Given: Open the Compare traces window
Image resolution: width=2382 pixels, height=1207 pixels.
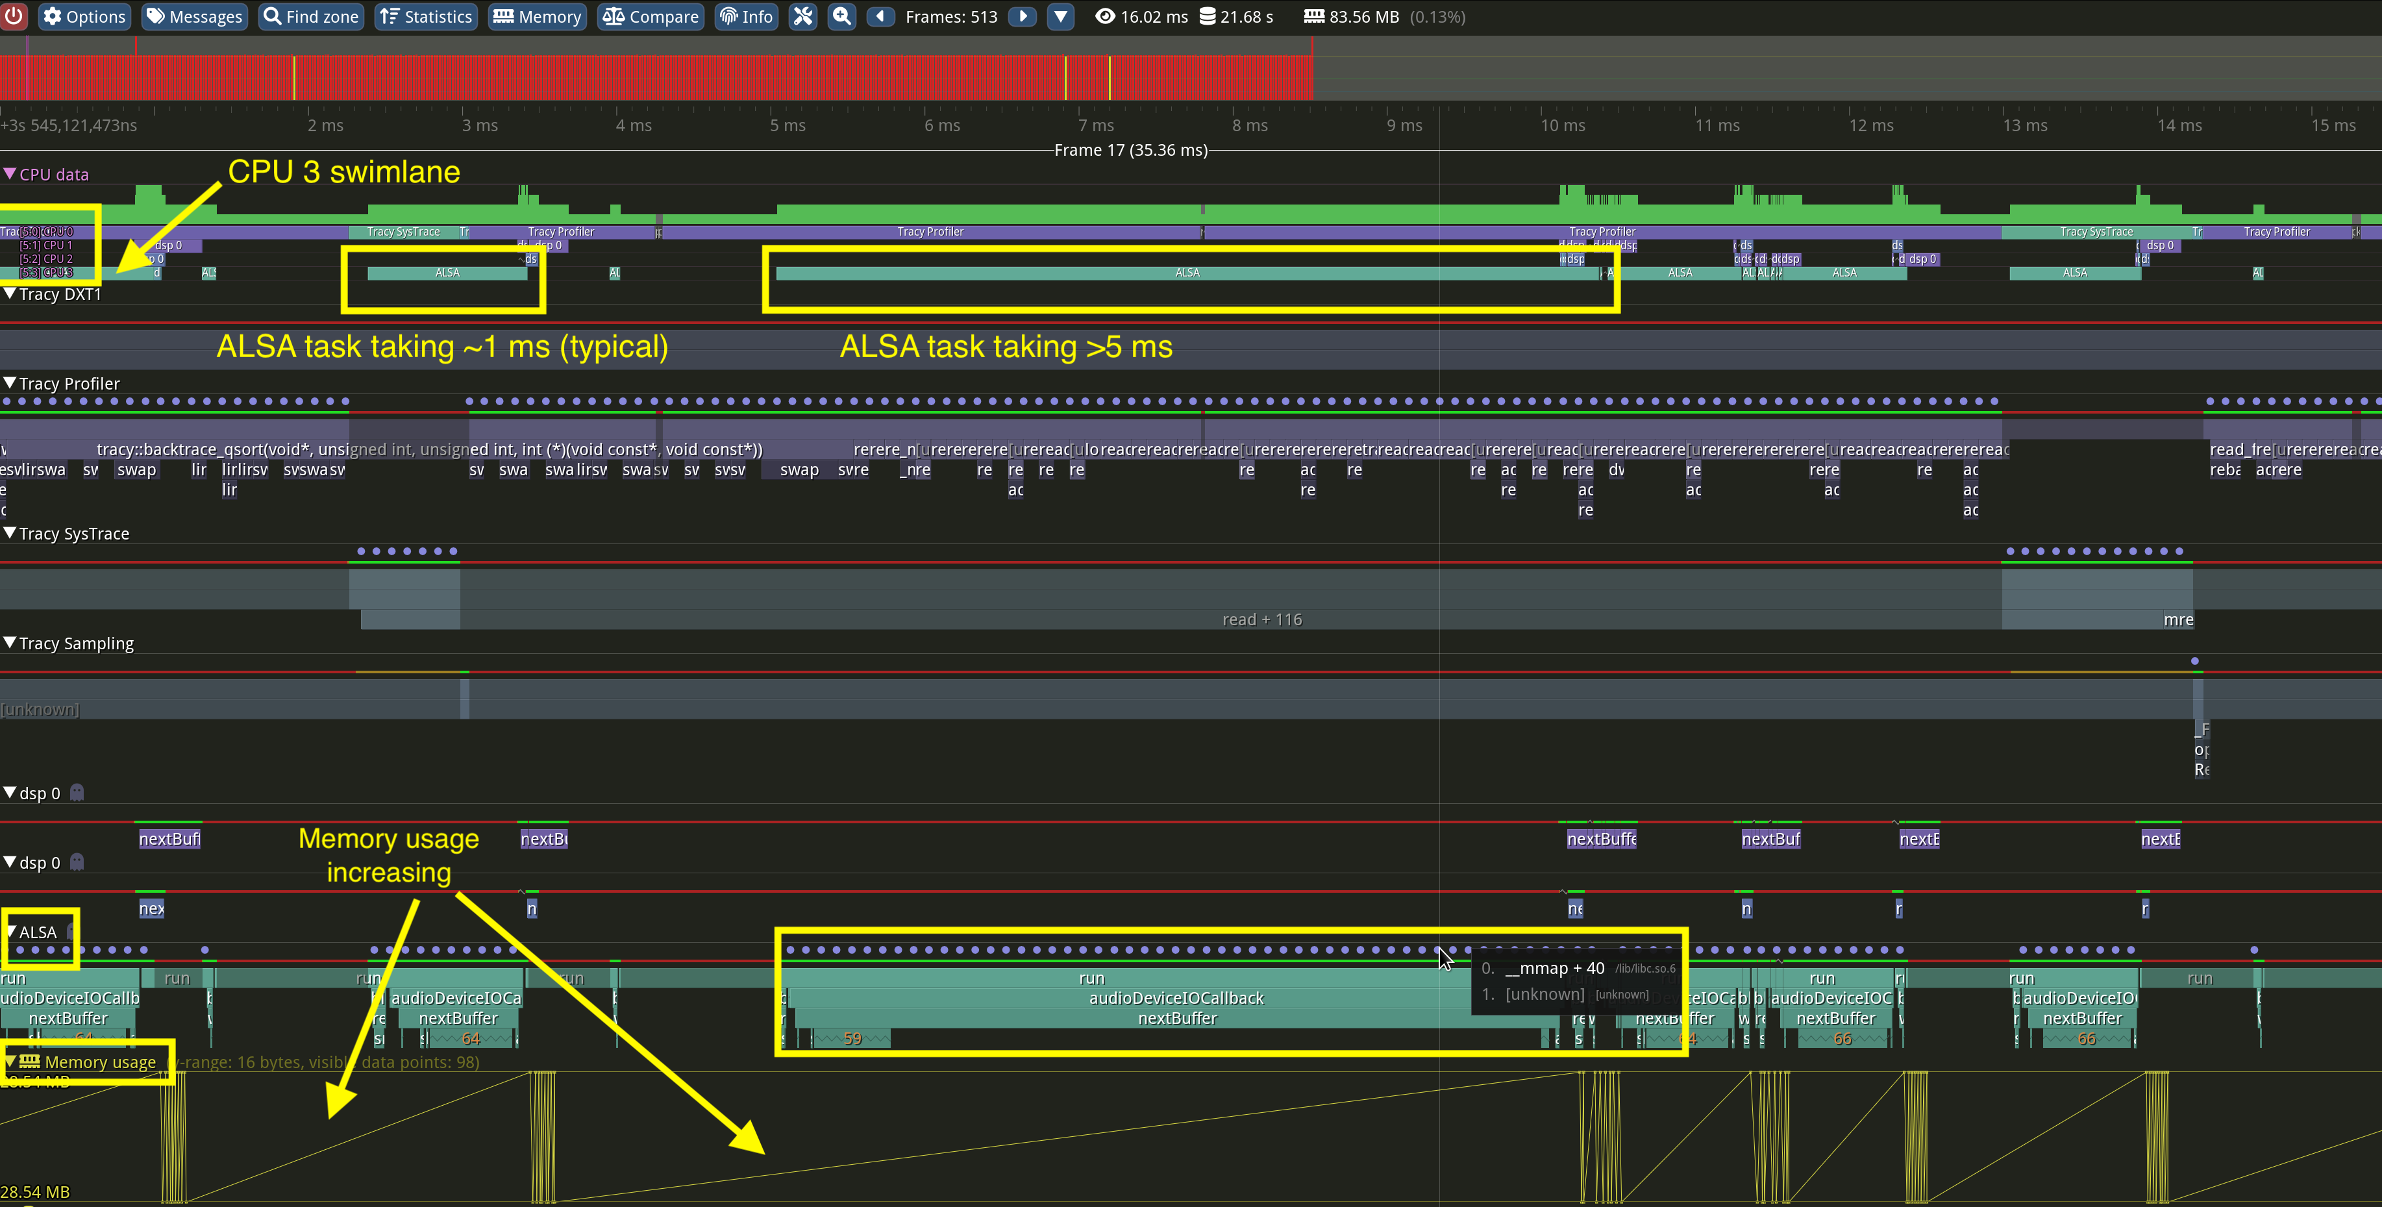Looking at the screenshot, I should [651, 17].
